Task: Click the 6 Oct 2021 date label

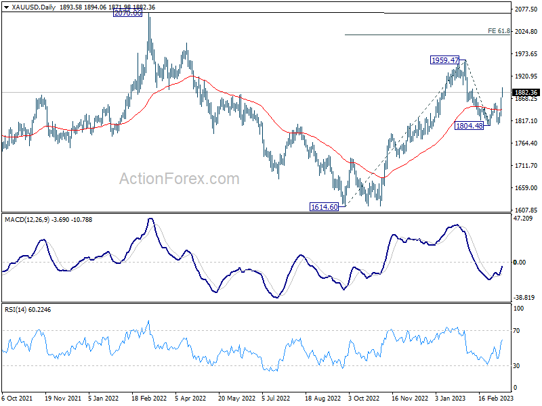Action: pos(17,398)
